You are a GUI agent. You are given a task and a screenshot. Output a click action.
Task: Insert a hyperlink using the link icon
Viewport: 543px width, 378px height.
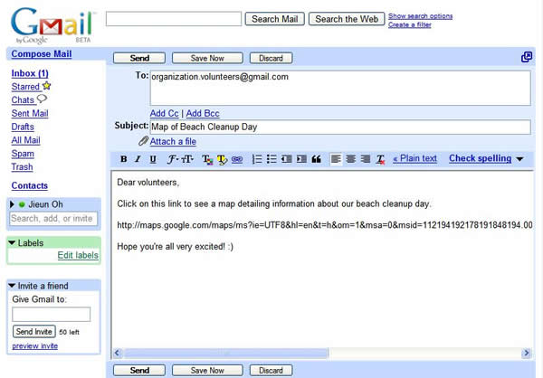(237, 159)
